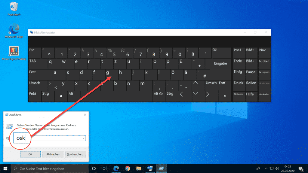Click the taskbar search box
Screen dimensions: 308x173
50,168
